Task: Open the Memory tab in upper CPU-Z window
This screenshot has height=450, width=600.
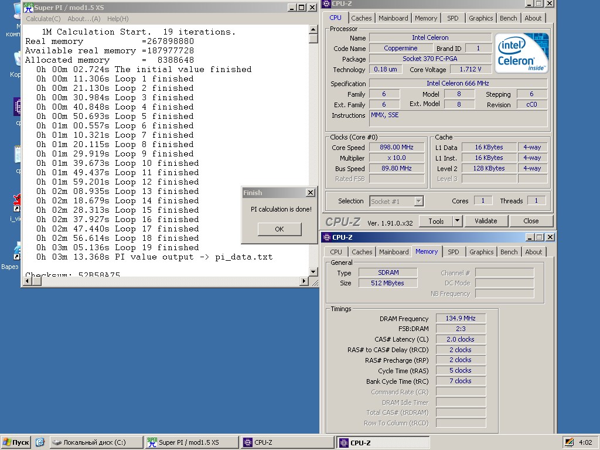Action: click(426, 18)
